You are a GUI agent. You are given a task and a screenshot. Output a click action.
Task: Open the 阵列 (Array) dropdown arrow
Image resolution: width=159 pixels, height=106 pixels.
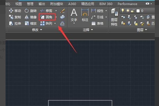pos(55,23)
